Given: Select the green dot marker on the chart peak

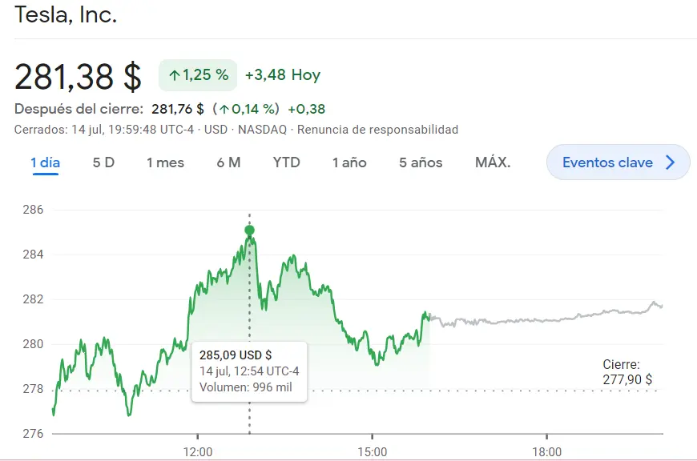Looking at the screenshot, I should tap(249, 230).
